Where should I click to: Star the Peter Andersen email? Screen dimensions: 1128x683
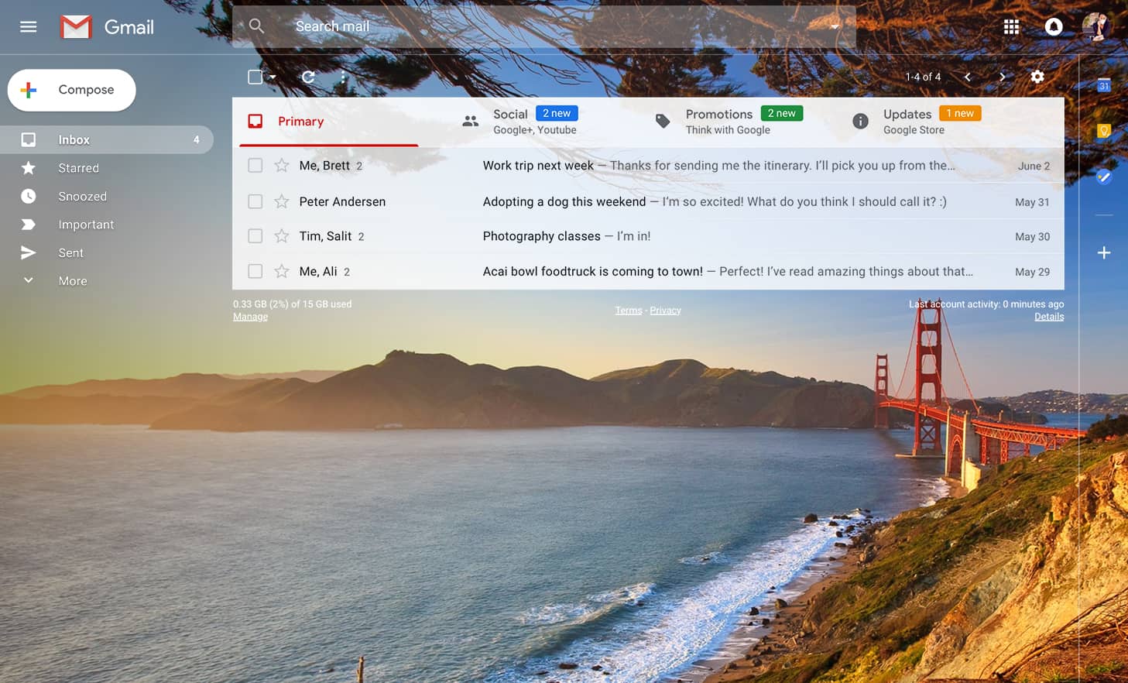[x=282, y=201]
